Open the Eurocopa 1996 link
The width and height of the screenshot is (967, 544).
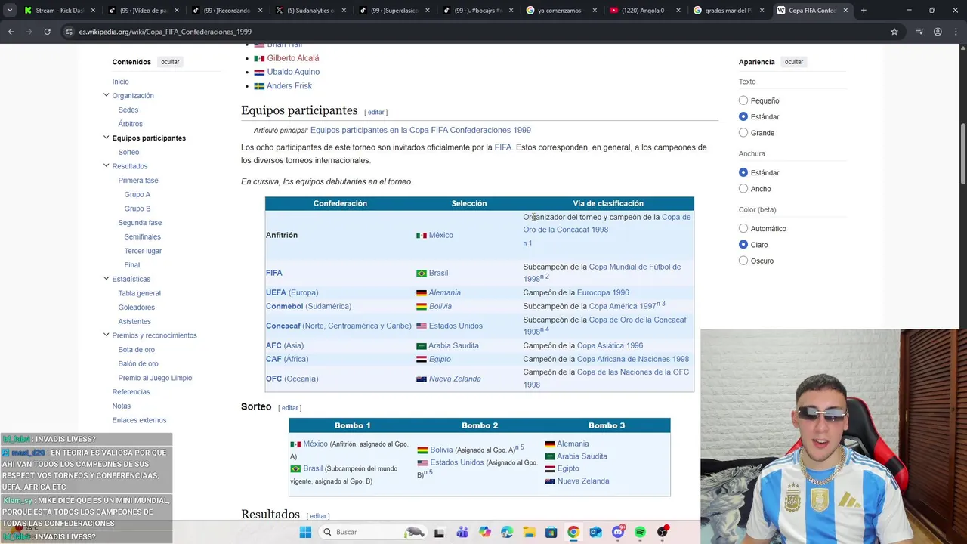pos(603,292)
